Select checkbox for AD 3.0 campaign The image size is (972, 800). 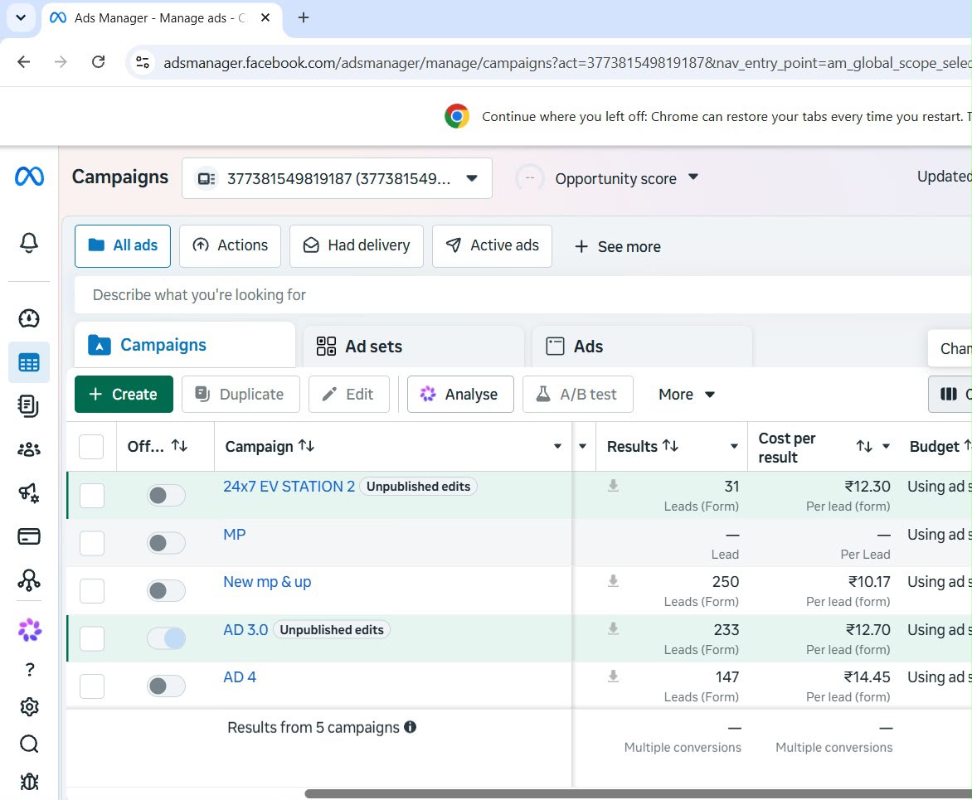[x=92, y=639]
